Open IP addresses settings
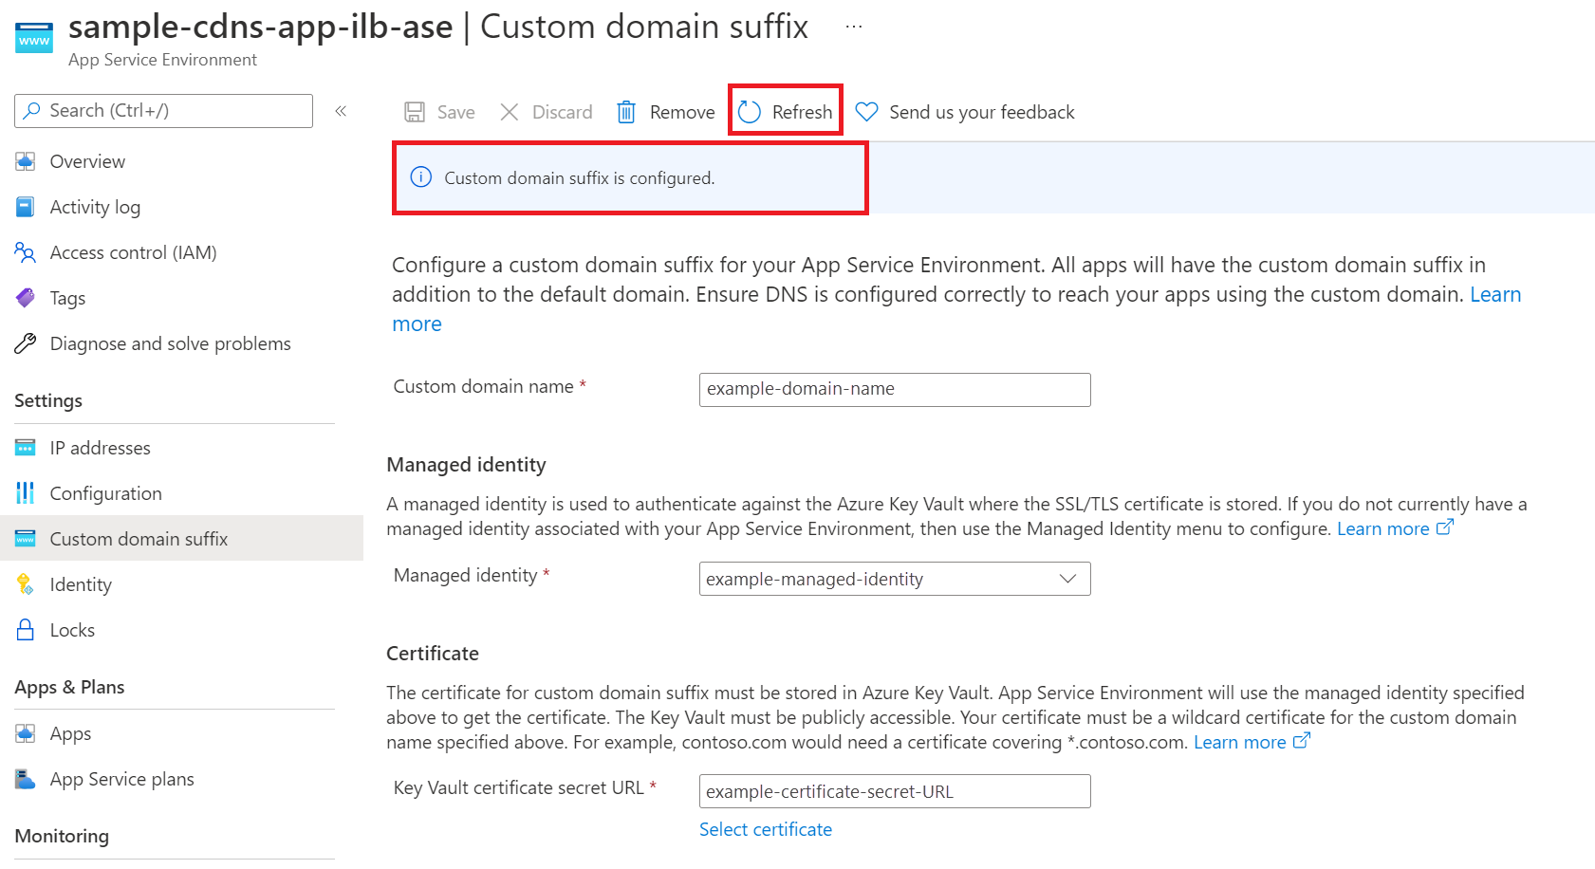1595x869 pixels. 101,448
